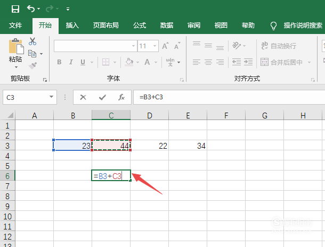Open the 数据 ribbon tab

pyautogui.click(x=167, y=25)
